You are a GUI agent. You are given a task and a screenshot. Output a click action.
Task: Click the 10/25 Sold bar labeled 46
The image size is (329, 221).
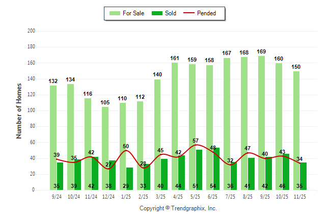(x=286, y=173)
